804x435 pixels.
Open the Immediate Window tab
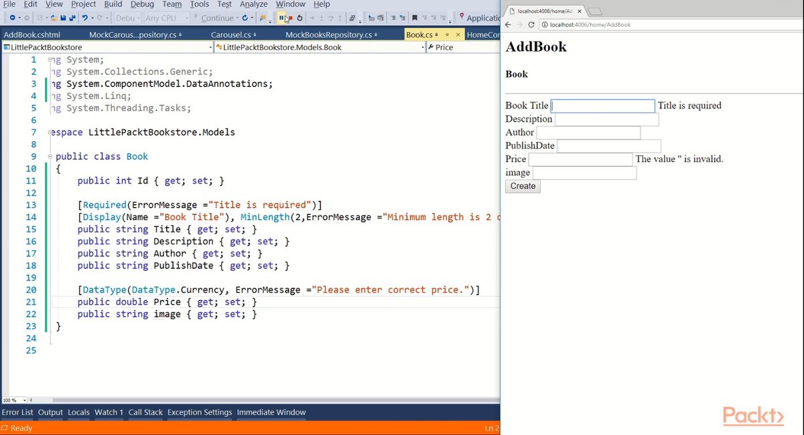(x=271, y=412)
